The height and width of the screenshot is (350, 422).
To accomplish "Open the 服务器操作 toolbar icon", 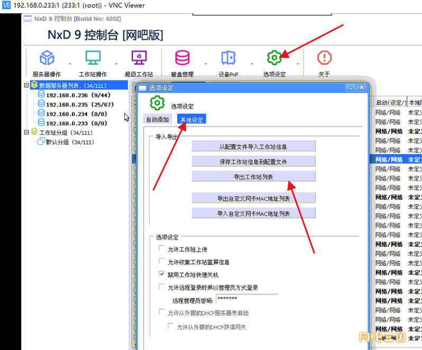I will point(47,58).
